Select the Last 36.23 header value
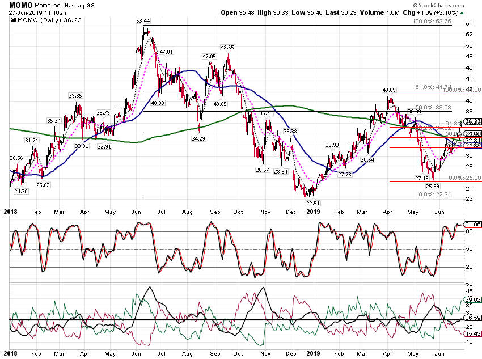The width and height of the screenshot is (482, 359). [341, 12]
